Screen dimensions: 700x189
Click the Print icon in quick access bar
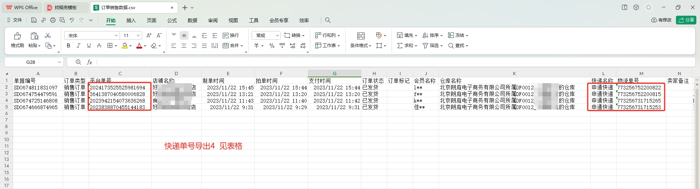(53, 20)
